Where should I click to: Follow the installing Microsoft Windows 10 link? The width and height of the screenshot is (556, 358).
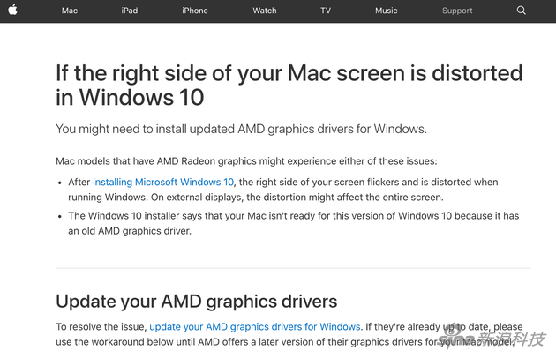163,183
